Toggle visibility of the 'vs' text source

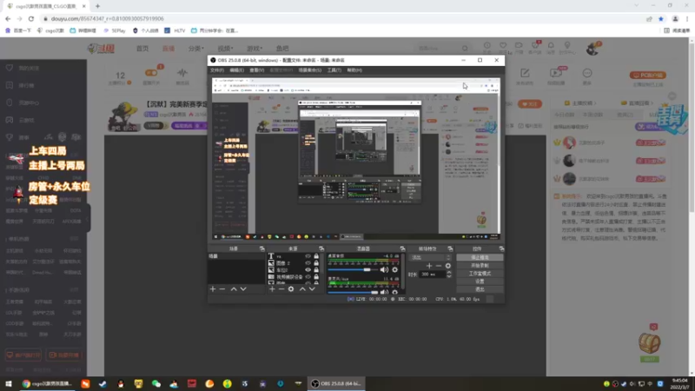point(308,256)
